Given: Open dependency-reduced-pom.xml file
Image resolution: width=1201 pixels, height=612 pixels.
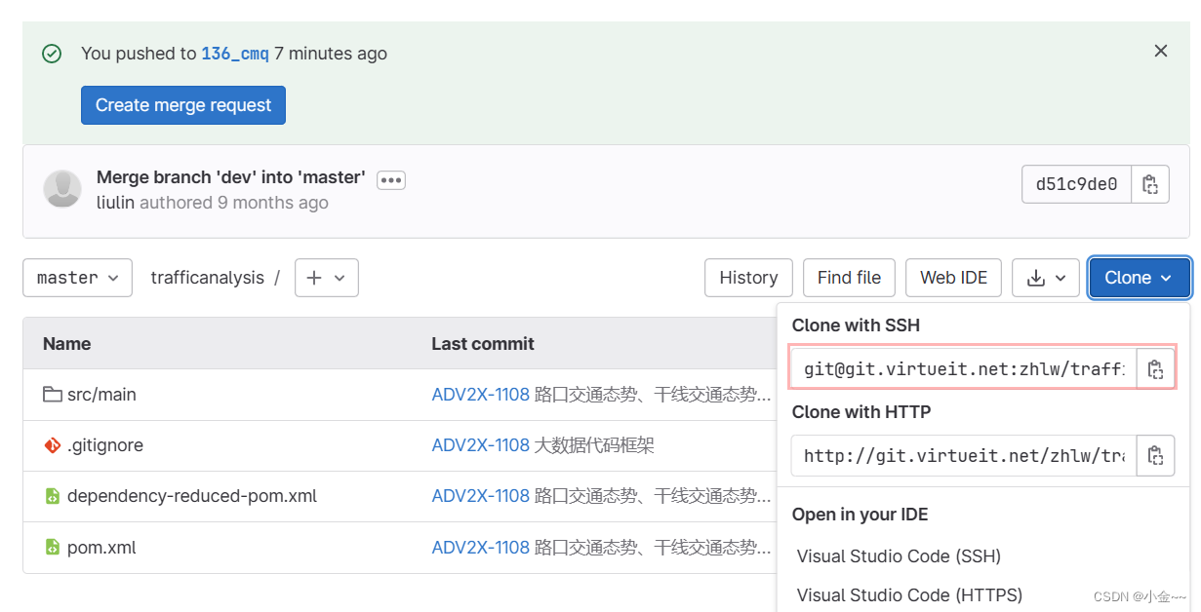Looking at the screenshot, I should click(x=192, y=496).
